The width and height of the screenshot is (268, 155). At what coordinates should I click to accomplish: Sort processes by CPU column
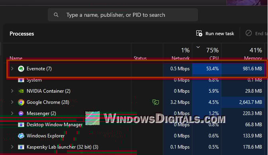[x=214, y=58]
